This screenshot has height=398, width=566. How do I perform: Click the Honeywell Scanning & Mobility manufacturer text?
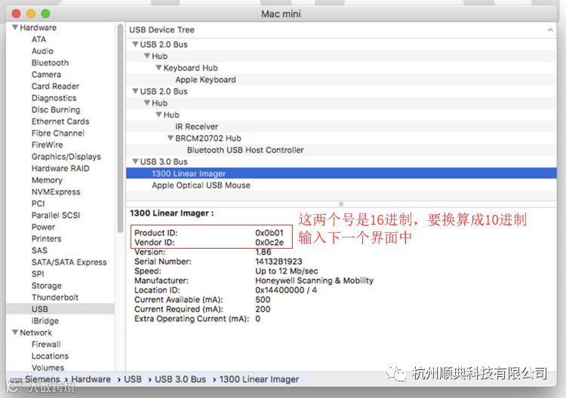pos(314,280)
